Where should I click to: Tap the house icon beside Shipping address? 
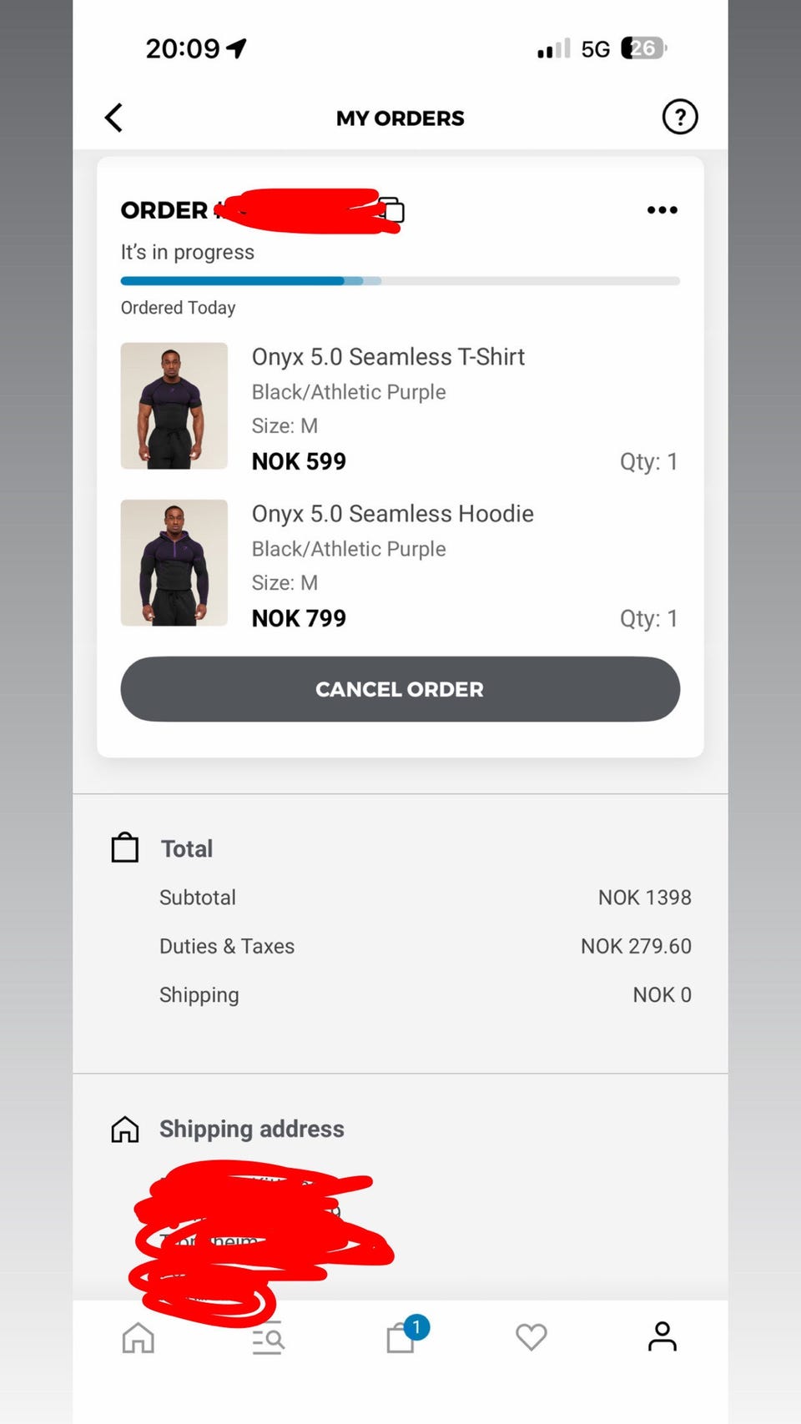[125, 1129]
